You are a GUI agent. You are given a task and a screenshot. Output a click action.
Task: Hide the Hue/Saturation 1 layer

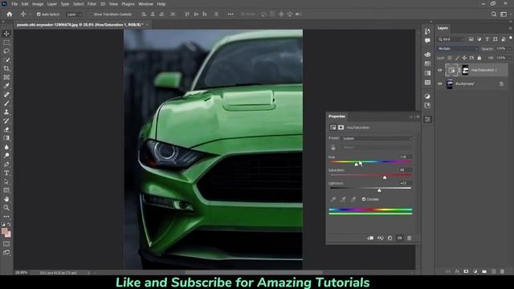click(x=440, y=70)
